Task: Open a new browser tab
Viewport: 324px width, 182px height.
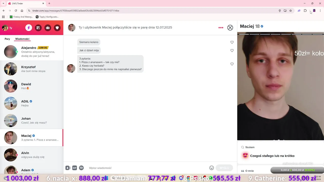Action: pyautogui.click(x=49, y=4)
